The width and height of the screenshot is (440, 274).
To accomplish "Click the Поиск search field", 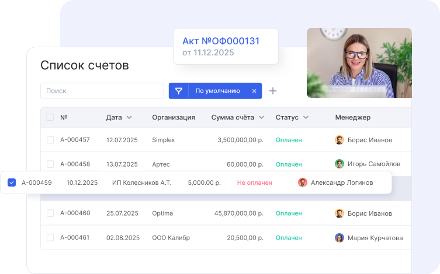I will (x=102, y=91).
